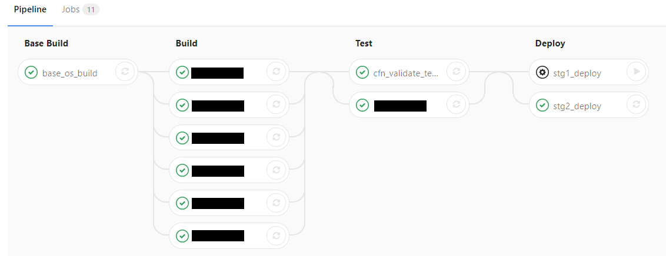Viewport: 666px width, 256px height.
Task: Retry the last redacted Build job
Action: 276,236
